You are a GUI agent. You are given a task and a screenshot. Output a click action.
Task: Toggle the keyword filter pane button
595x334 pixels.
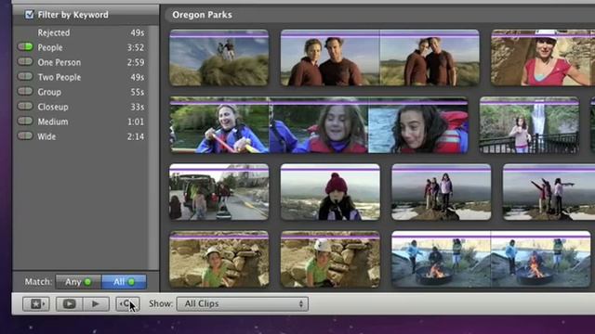click(127, 303)
